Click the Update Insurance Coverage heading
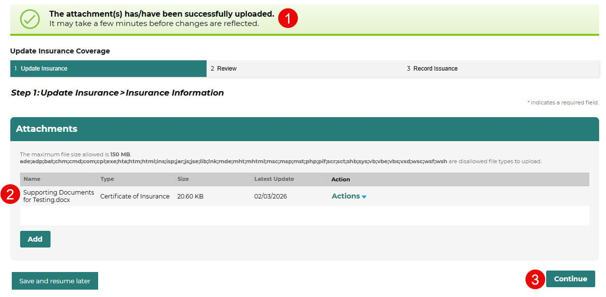Viewport: 606px width, 297px height. [x=60, y=51]
